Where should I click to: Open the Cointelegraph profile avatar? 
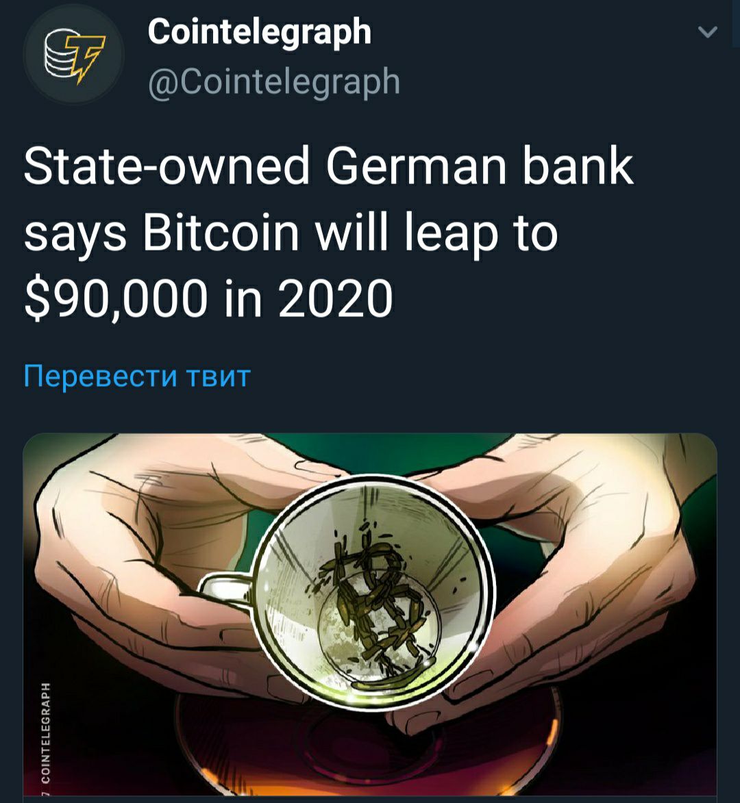coord(74,54)
